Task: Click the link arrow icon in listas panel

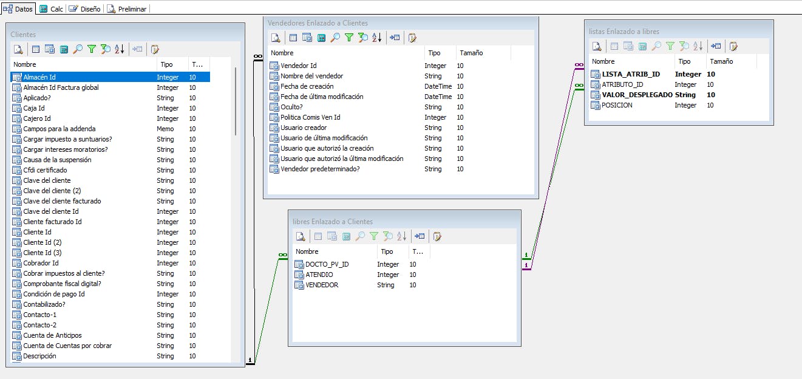Action: click(716, 46)
